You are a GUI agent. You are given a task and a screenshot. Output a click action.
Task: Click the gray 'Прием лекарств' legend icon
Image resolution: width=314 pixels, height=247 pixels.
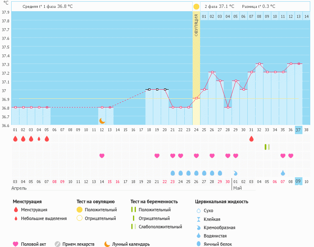58,244
